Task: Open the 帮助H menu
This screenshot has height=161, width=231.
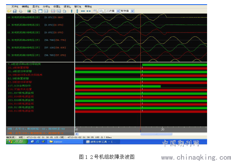Action: coord(88,6)
